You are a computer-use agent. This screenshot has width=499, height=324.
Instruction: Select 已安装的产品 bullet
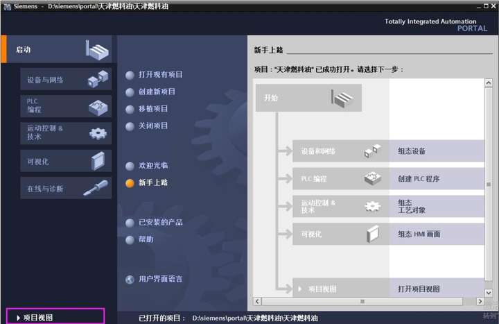pyautogui.click(x=130, y=223)
